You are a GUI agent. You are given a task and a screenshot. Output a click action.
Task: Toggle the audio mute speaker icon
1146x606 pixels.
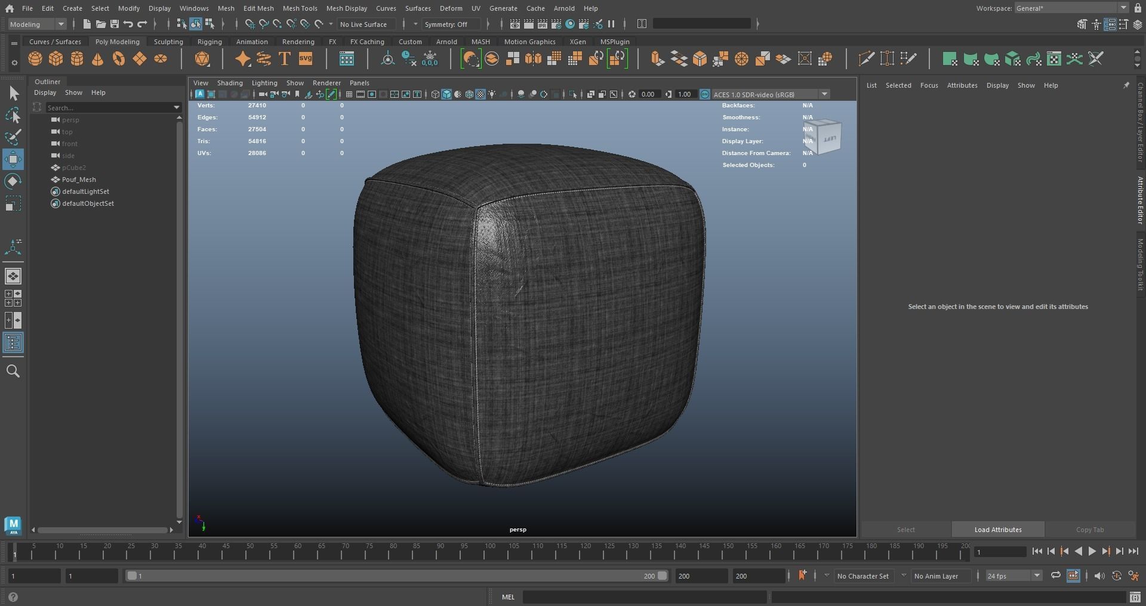pos(1099,576)
